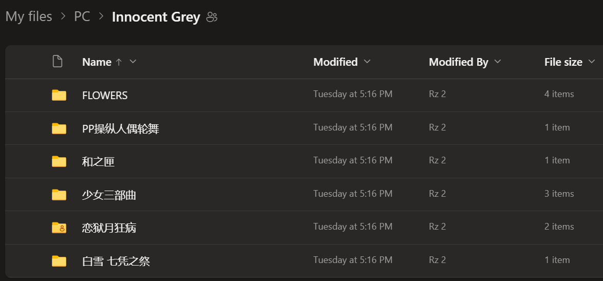603x281 pixels.
Task: Sort by the Name column header
Action: pos(97,62)
